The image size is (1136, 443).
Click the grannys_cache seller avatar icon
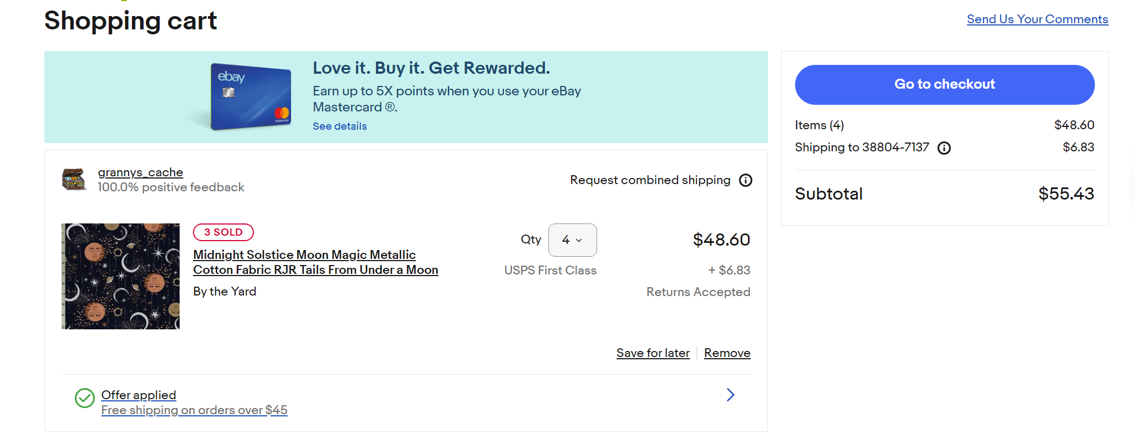[x=73, y=180]
